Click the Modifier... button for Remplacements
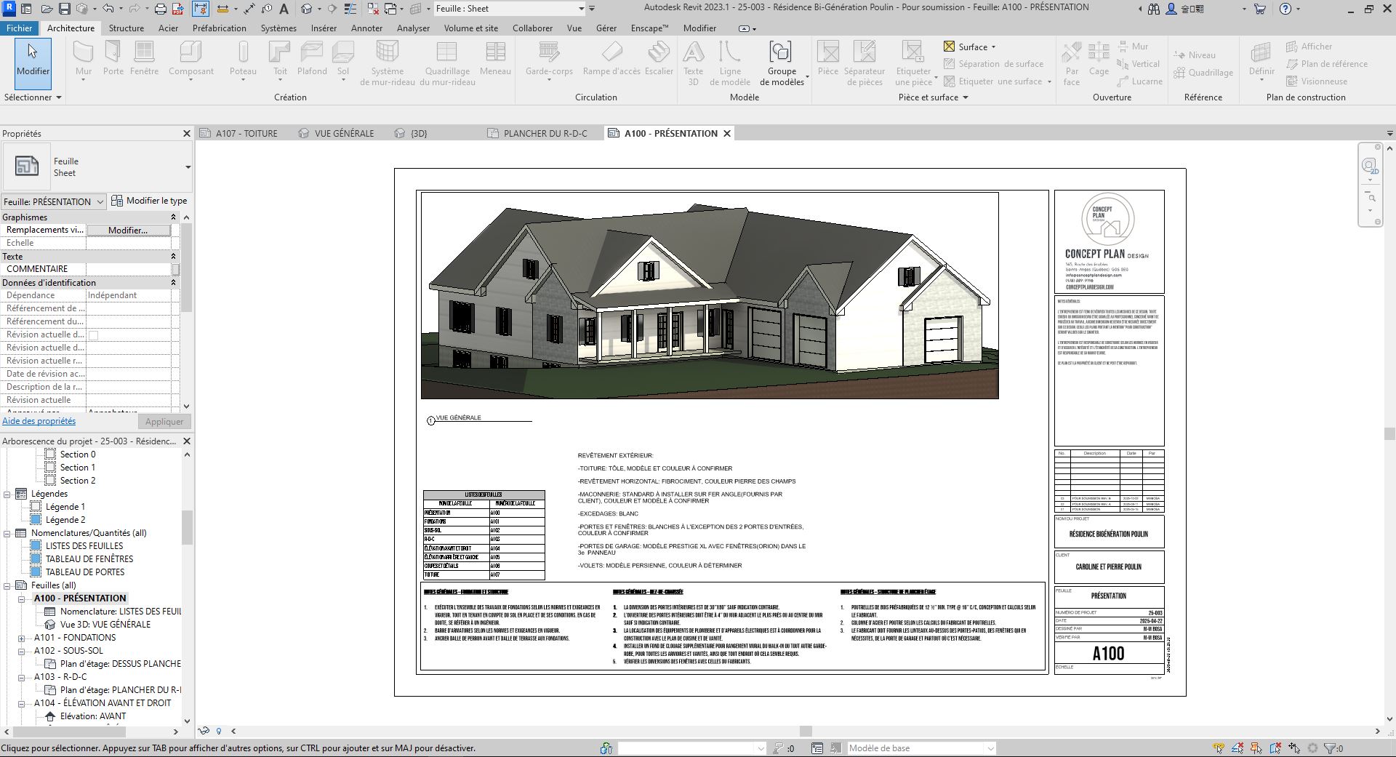Screen dimensions: 1396x757 pyautogui.click(x=128, y=230)
